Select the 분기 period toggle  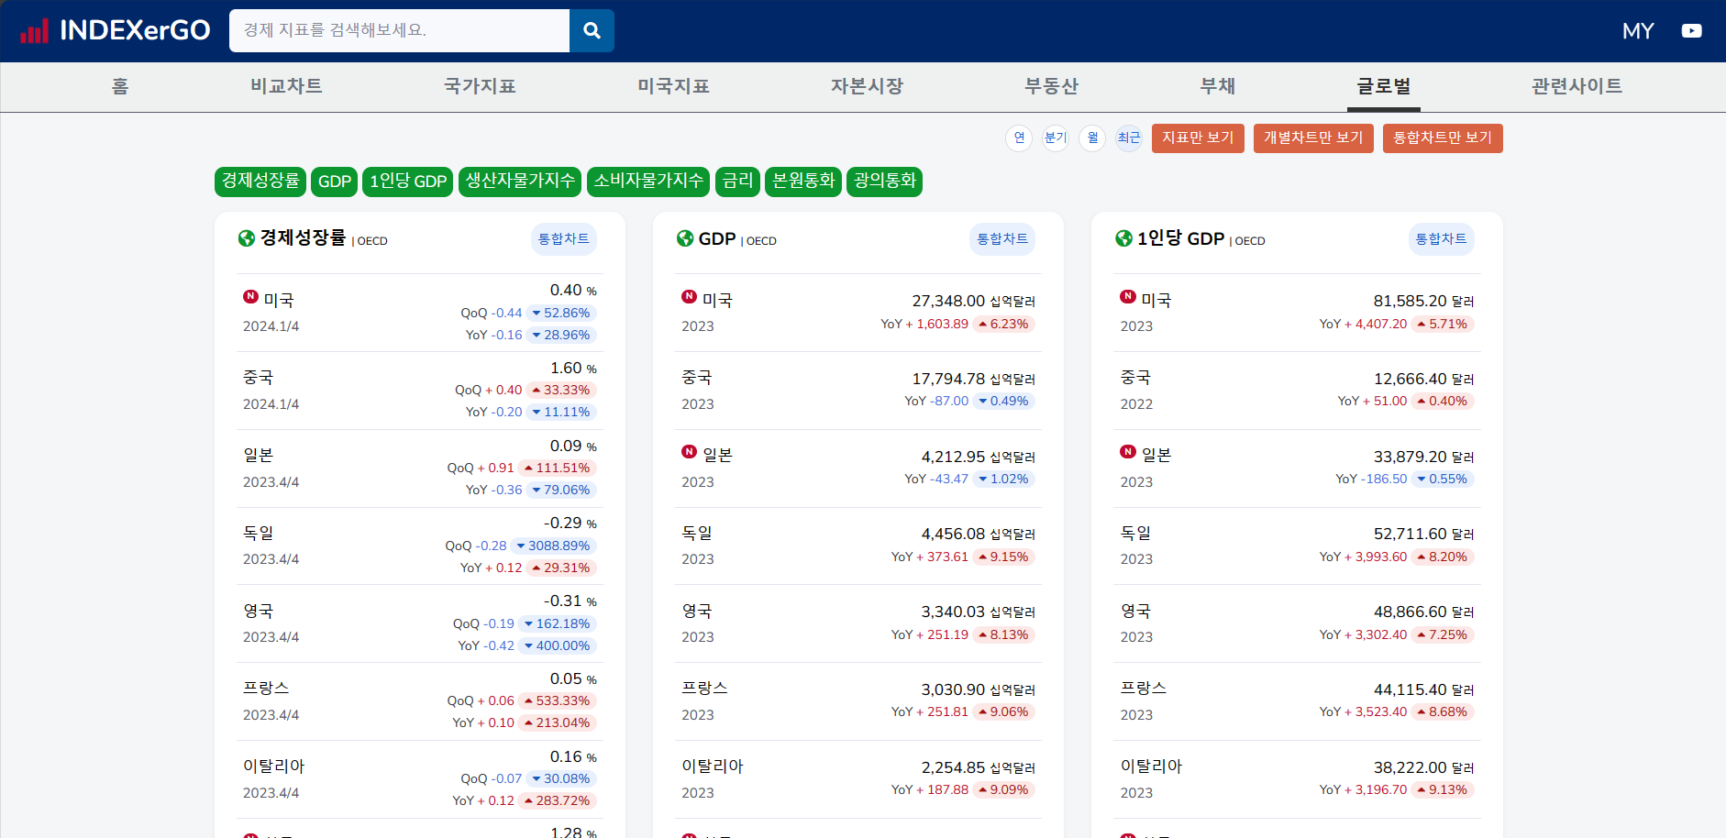click(1056, 138)
